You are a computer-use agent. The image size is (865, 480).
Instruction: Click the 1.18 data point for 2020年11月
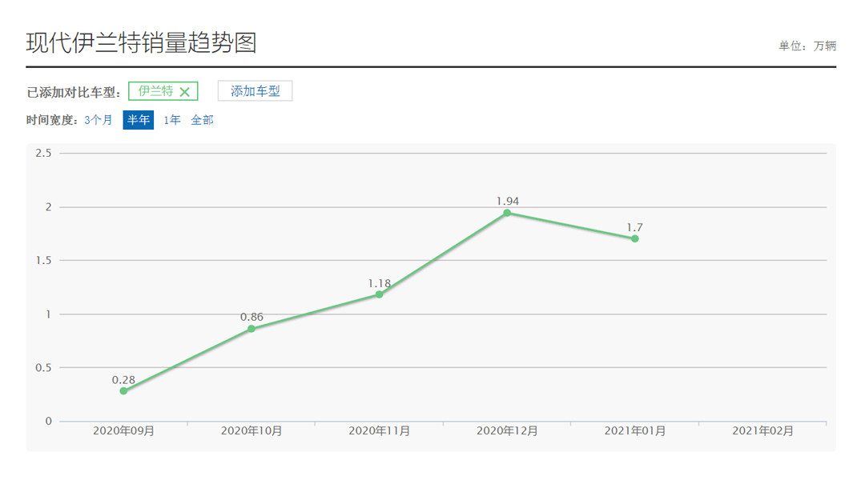point(379,294)
